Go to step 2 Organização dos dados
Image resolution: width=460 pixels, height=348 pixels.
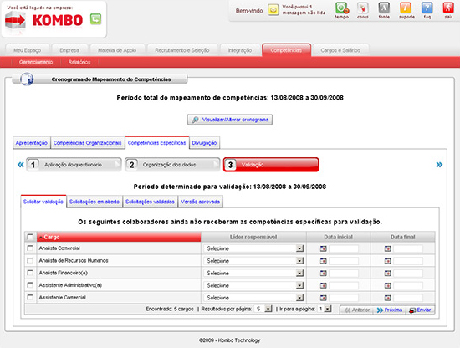pos(172,165)
